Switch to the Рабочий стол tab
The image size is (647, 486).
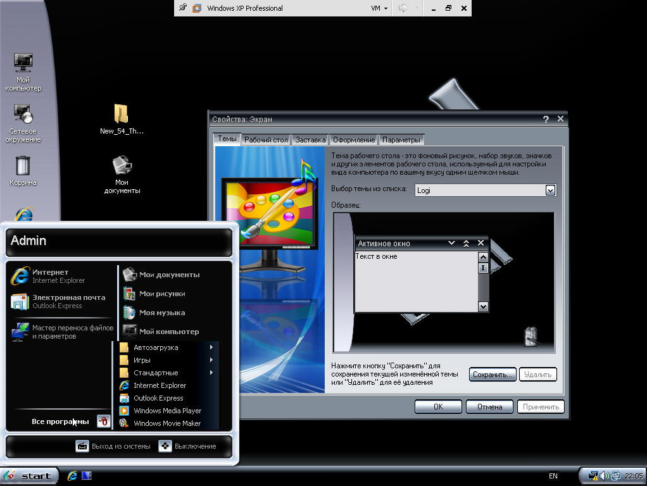(266, 140)
